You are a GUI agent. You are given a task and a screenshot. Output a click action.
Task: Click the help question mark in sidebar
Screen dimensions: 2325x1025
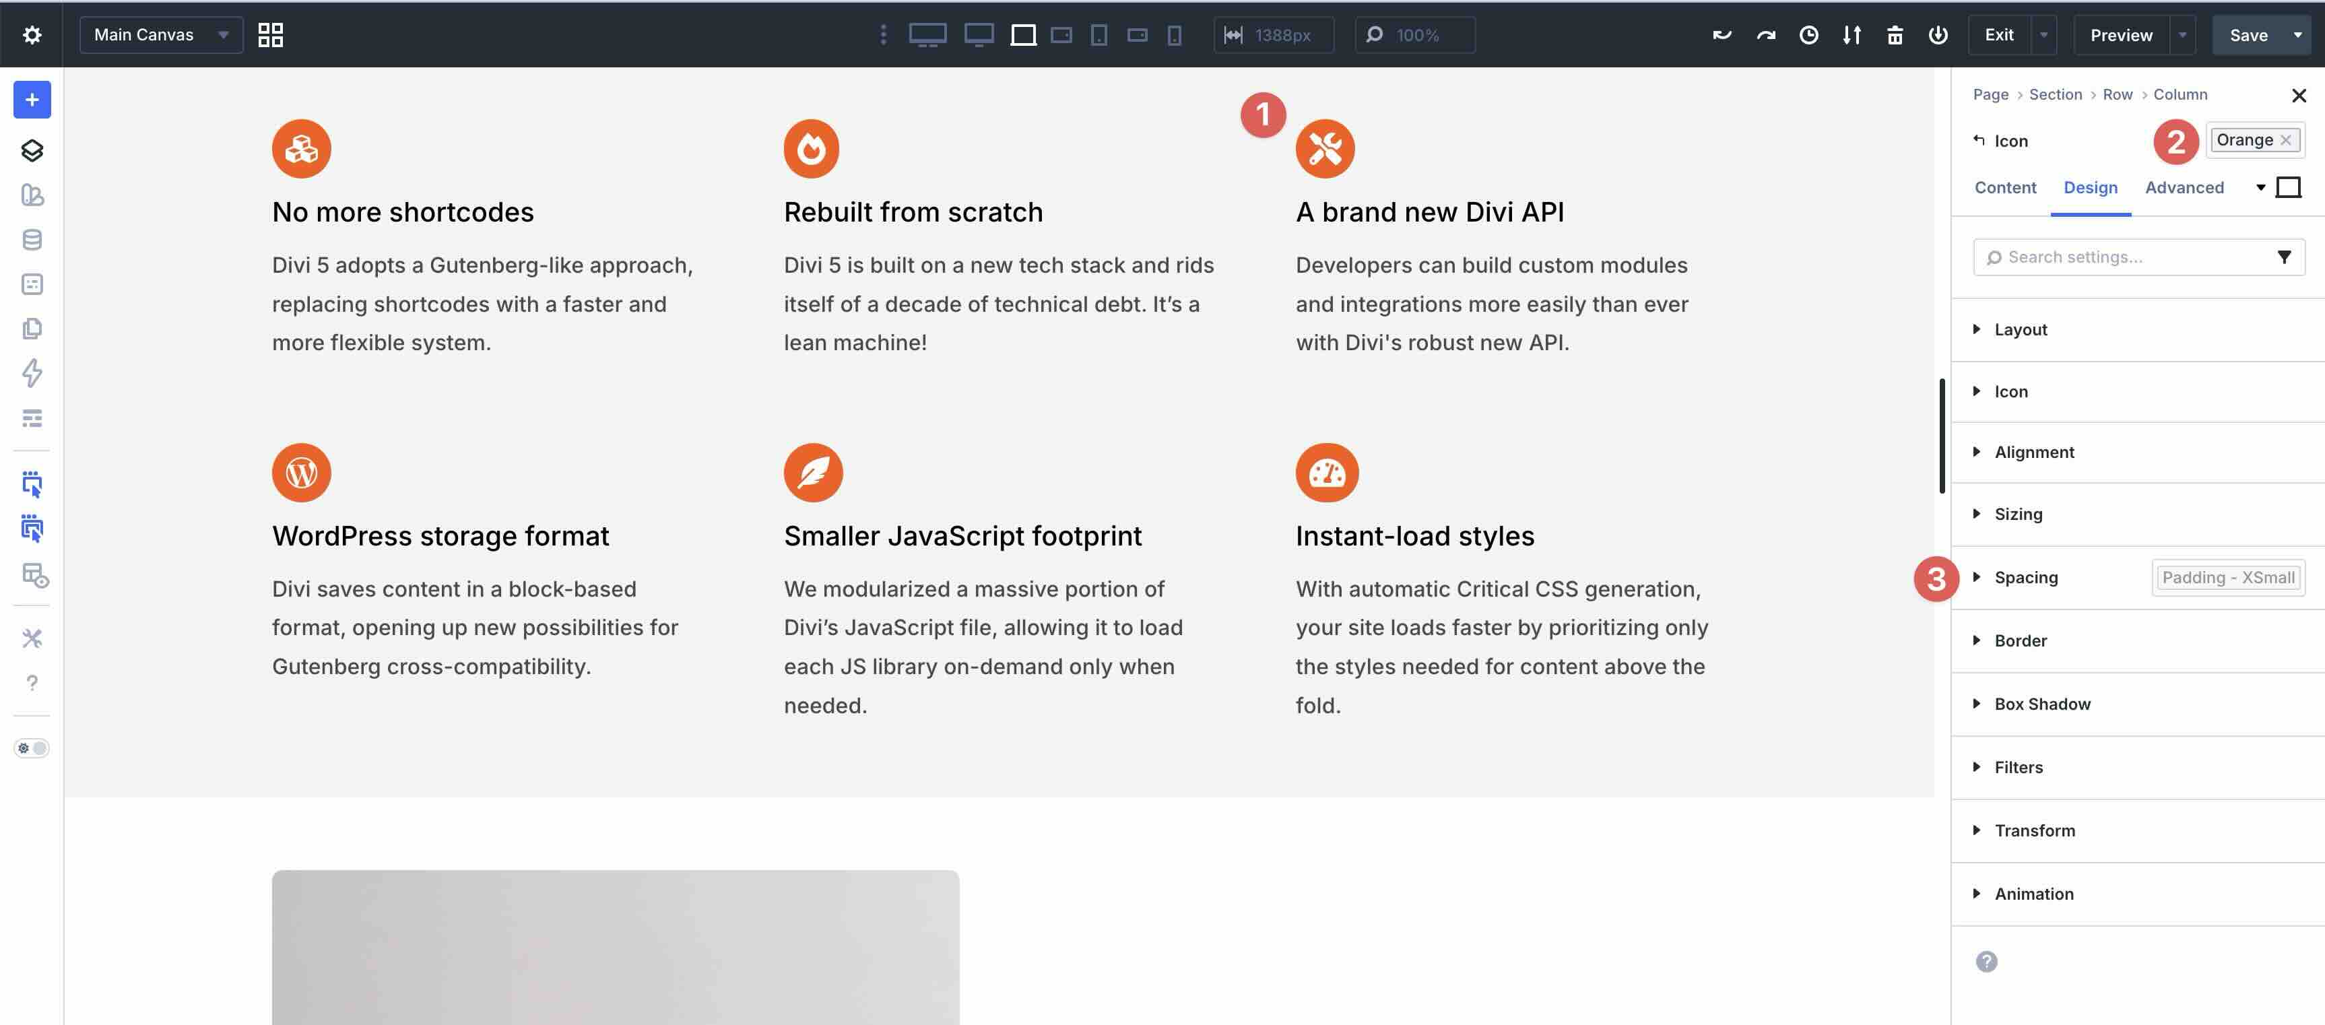pyautogui.click(x=32, y=683)
